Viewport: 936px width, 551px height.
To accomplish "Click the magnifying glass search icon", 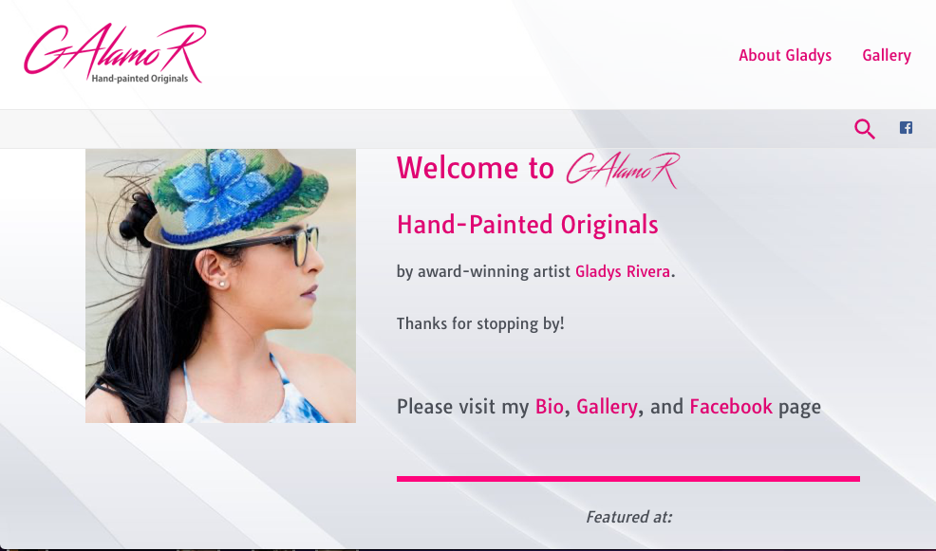I will click(x=865, y=129).
